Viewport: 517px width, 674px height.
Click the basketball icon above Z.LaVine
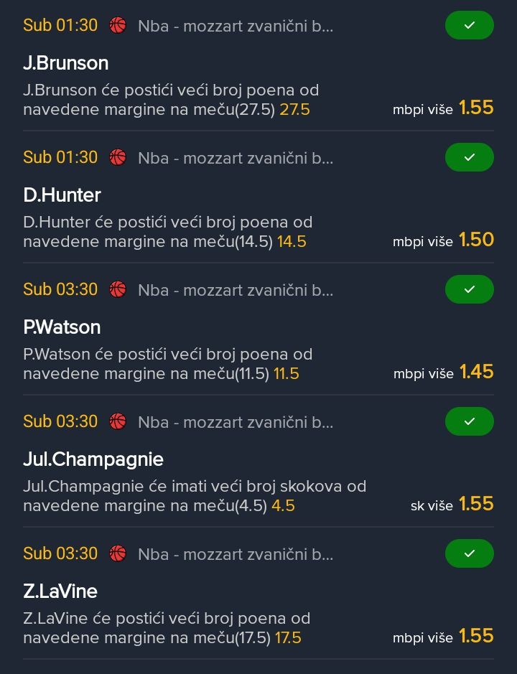118,554
